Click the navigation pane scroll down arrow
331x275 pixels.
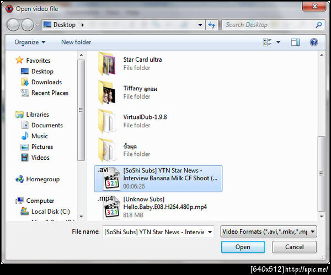(81, 216)
